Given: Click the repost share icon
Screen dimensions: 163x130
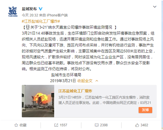Looking at the screenshot, I should click(56, 125).
